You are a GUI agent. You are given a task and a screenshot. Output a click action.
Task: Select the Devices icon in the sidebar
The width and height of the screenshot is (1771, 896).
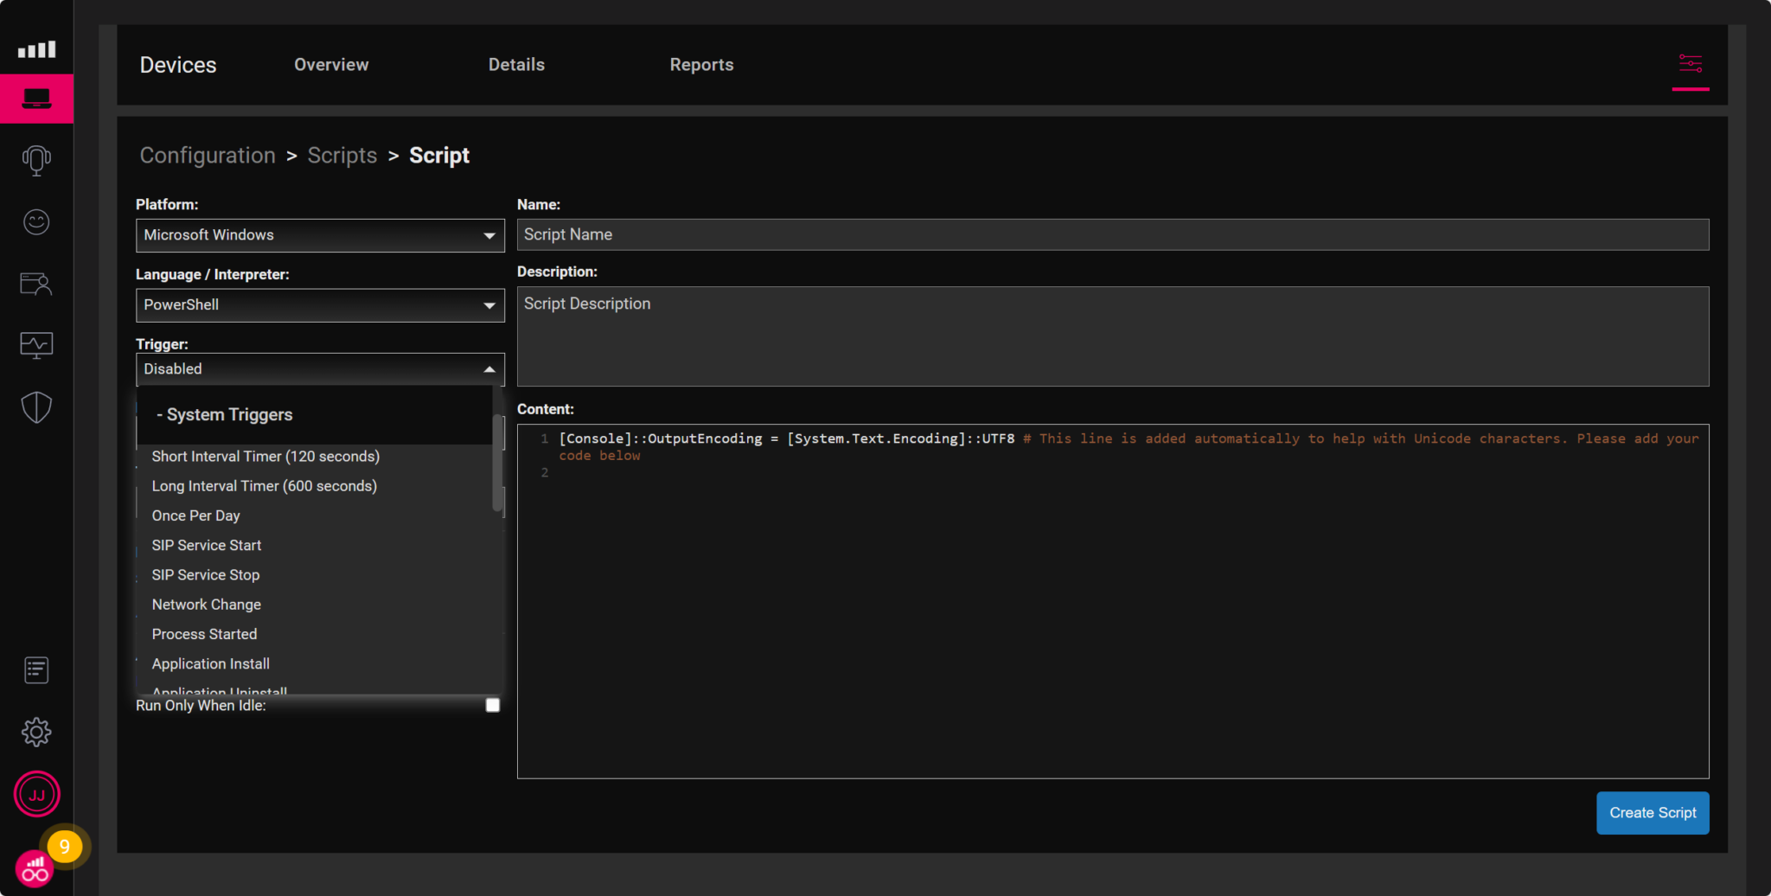36,98
